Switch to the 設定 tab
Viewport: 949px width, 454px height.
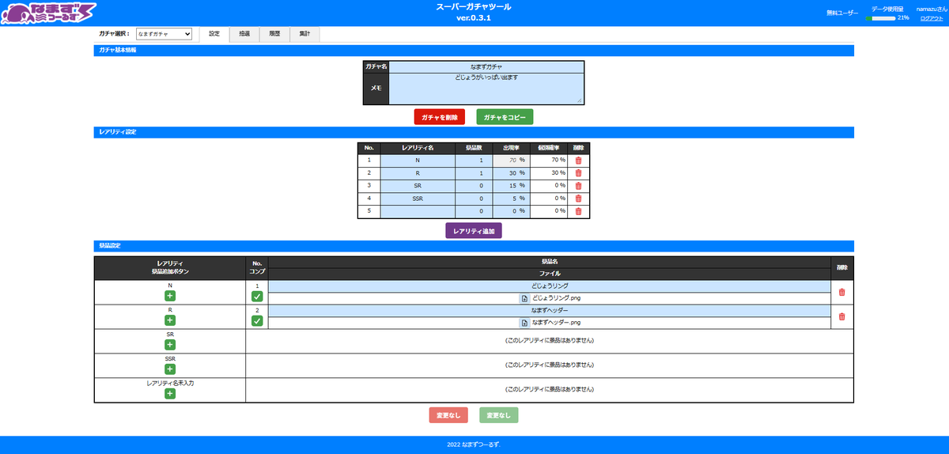pyautogui.click(x=214, y=34)
